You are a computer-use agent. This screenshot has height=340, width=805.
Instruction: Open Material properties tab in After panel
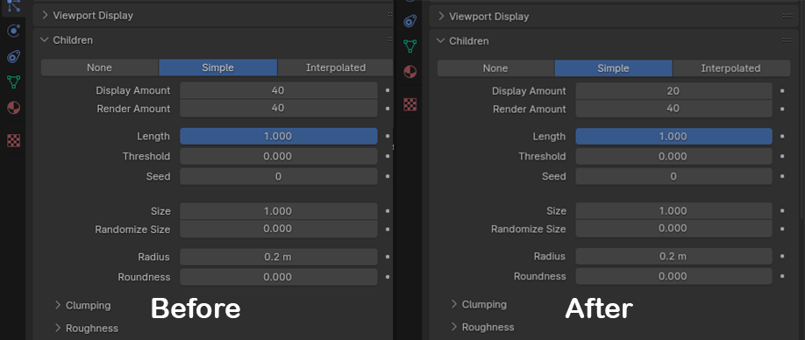point(410,71)
